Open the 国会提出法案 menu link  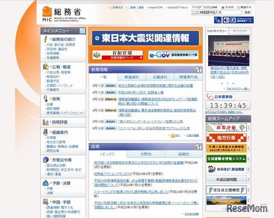(x=56, y=165)
